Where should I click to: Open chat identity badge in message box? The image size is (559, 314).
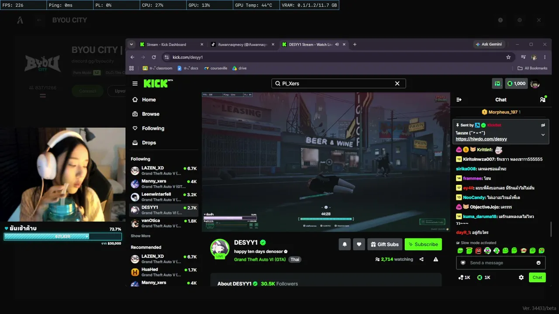(463, 263)
